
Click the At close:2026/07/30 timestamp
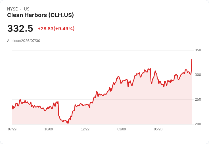coord(24,41)
